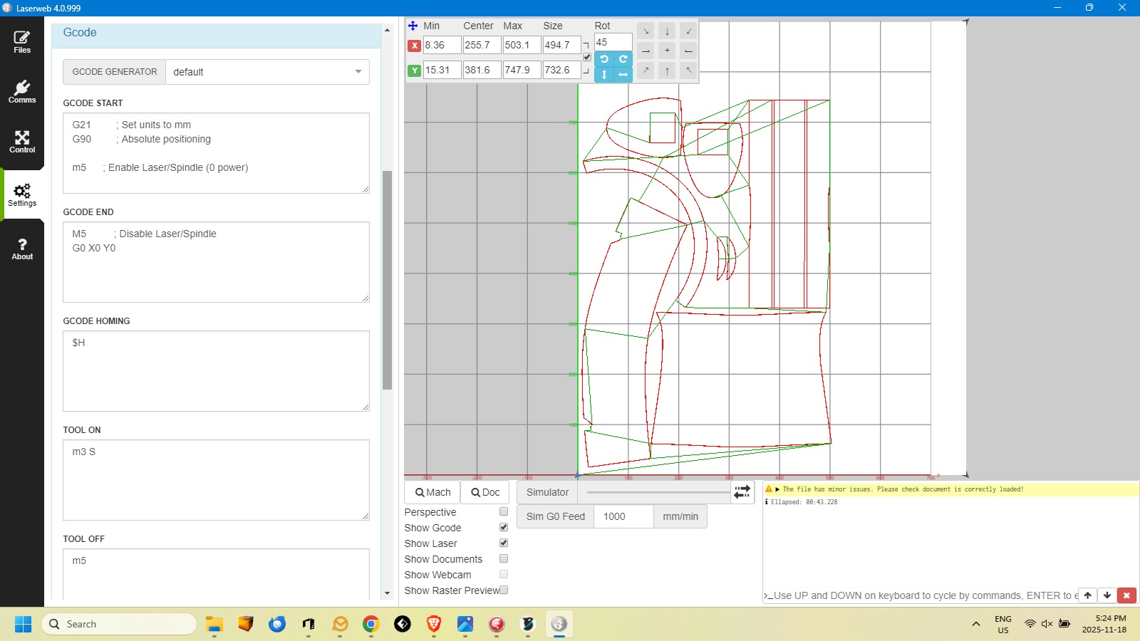The width and height of the screenshot is (1140, 641).
Task: Click the Mach zoom button
Action: point(432,492)
